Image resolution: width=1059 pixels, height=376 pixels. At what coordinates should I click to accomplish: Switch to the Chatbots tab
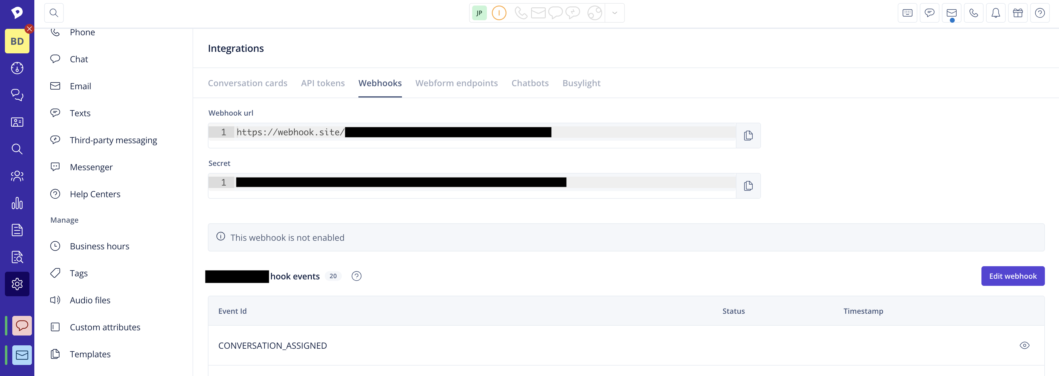[x=529, y=83]
